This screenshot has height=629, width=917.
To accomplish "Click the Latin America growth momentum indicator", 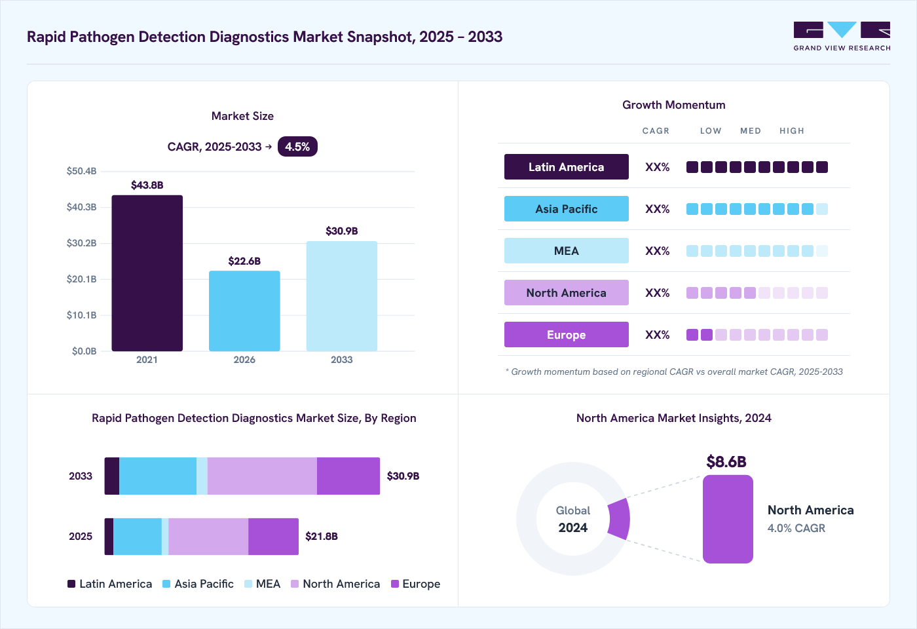I will [x=757, y=167].
